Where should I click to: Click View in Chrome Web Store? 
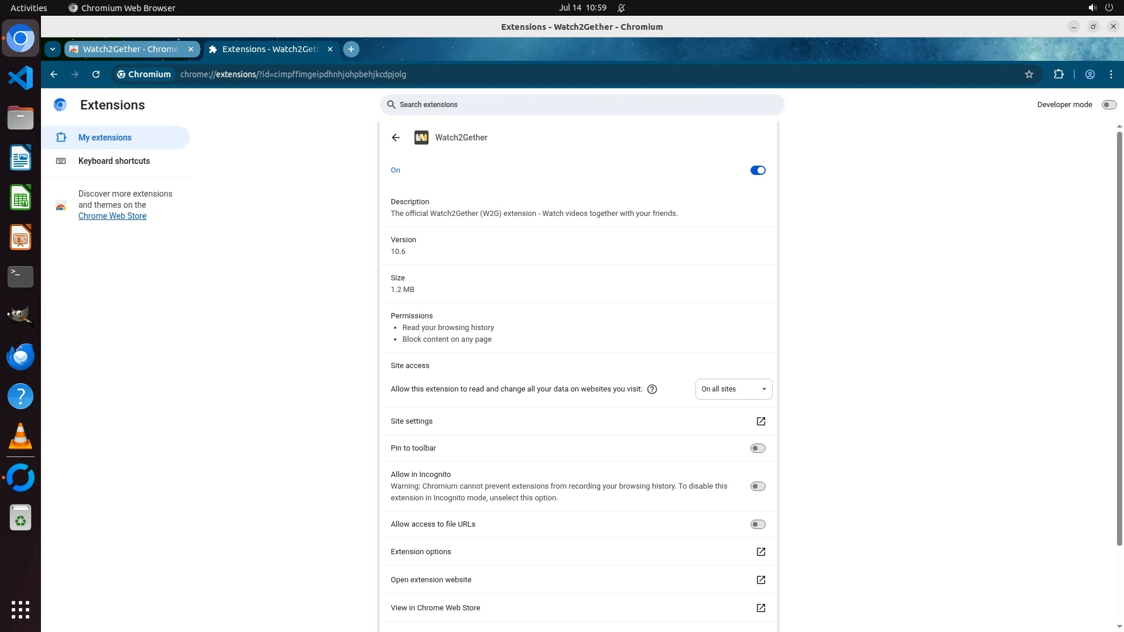tap(436, 608)
